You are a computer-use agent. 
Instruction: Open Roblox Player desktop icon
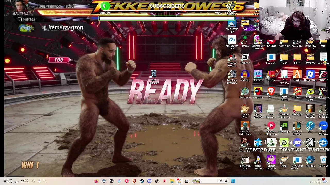point(310,76)
